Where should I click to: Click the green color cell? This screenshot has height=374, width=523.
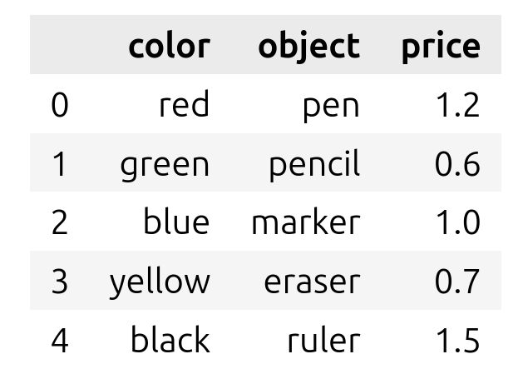[165, 164]
